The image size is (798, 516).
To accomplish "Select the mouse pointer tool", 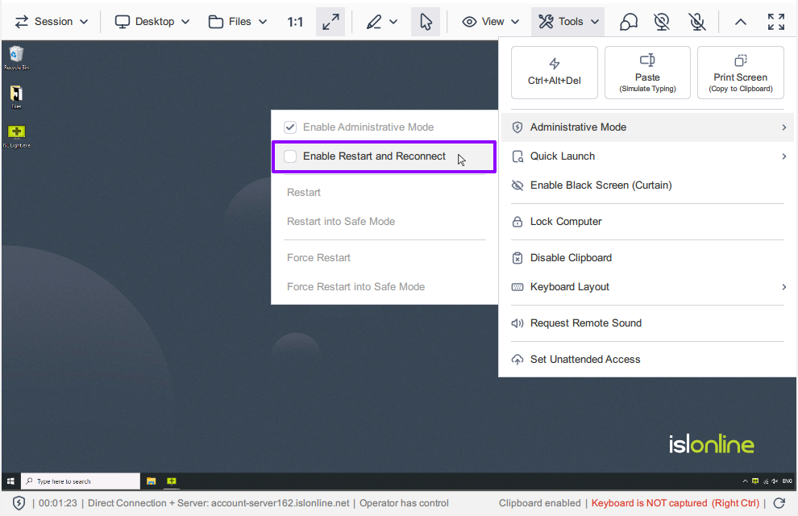I will click(426, 22).
